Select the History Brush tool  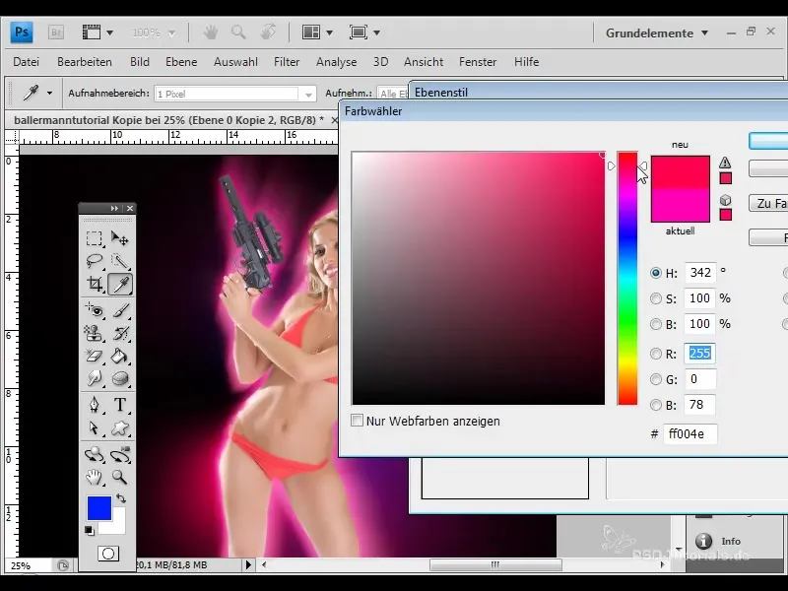click(x=120, y=333)
